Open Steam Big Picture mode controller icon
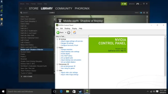 pos(138,4)
